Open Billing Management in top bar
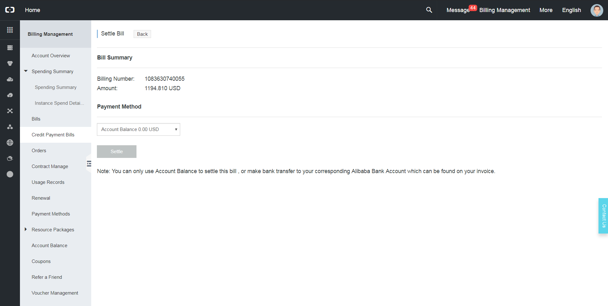Image resolution: width=608 pixels, height=306 pixels. (x=504, y=10)
